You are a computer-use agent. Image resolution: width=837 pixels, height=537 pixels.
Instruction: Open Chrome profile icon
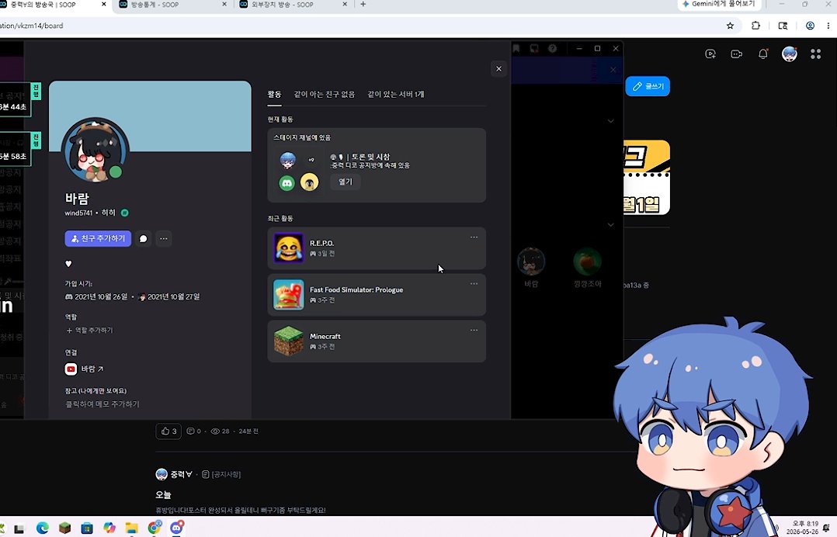pos(810,26)
